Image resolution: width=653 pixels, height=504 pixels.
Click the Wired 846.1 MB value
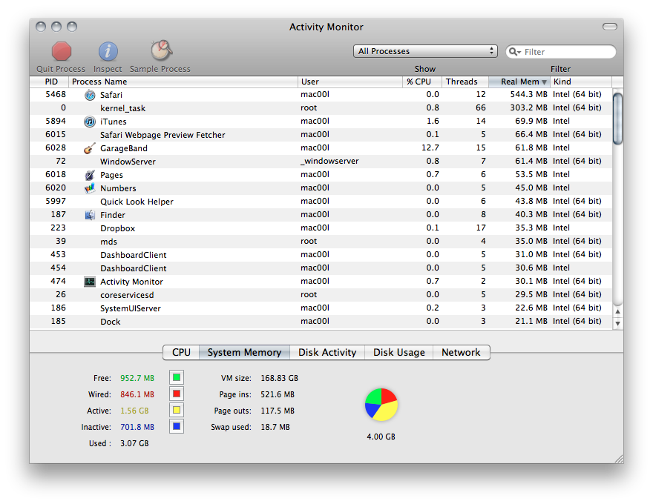137,394
